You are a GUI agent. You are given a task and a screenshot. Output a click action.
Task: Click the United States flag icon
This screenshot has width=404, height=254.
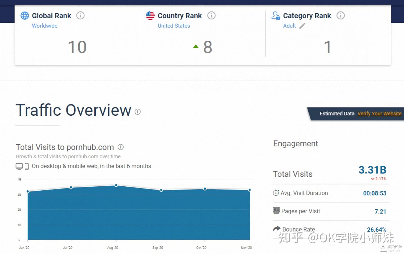[x=150, y=16]
